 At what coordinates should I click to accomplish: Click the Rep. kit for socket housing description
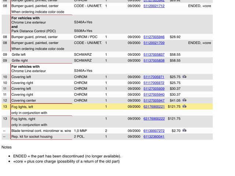click(32, 137)
